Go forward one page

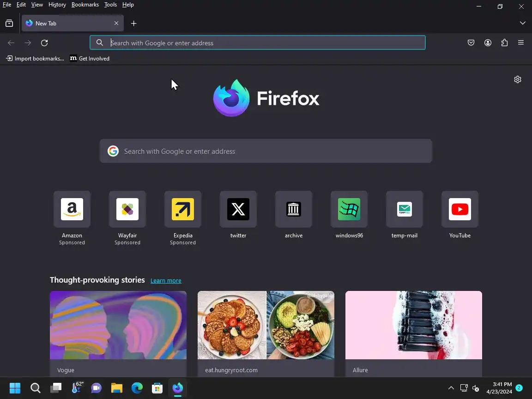click(28, 43)
